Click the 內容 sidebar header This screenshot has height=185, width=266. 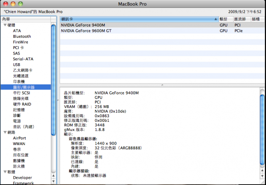tap(25, 19)
